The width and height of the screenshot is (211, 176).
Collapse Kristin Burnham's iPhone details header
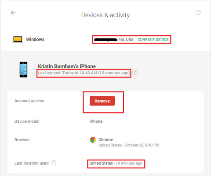pyautogui.click(x=105, y=70)
